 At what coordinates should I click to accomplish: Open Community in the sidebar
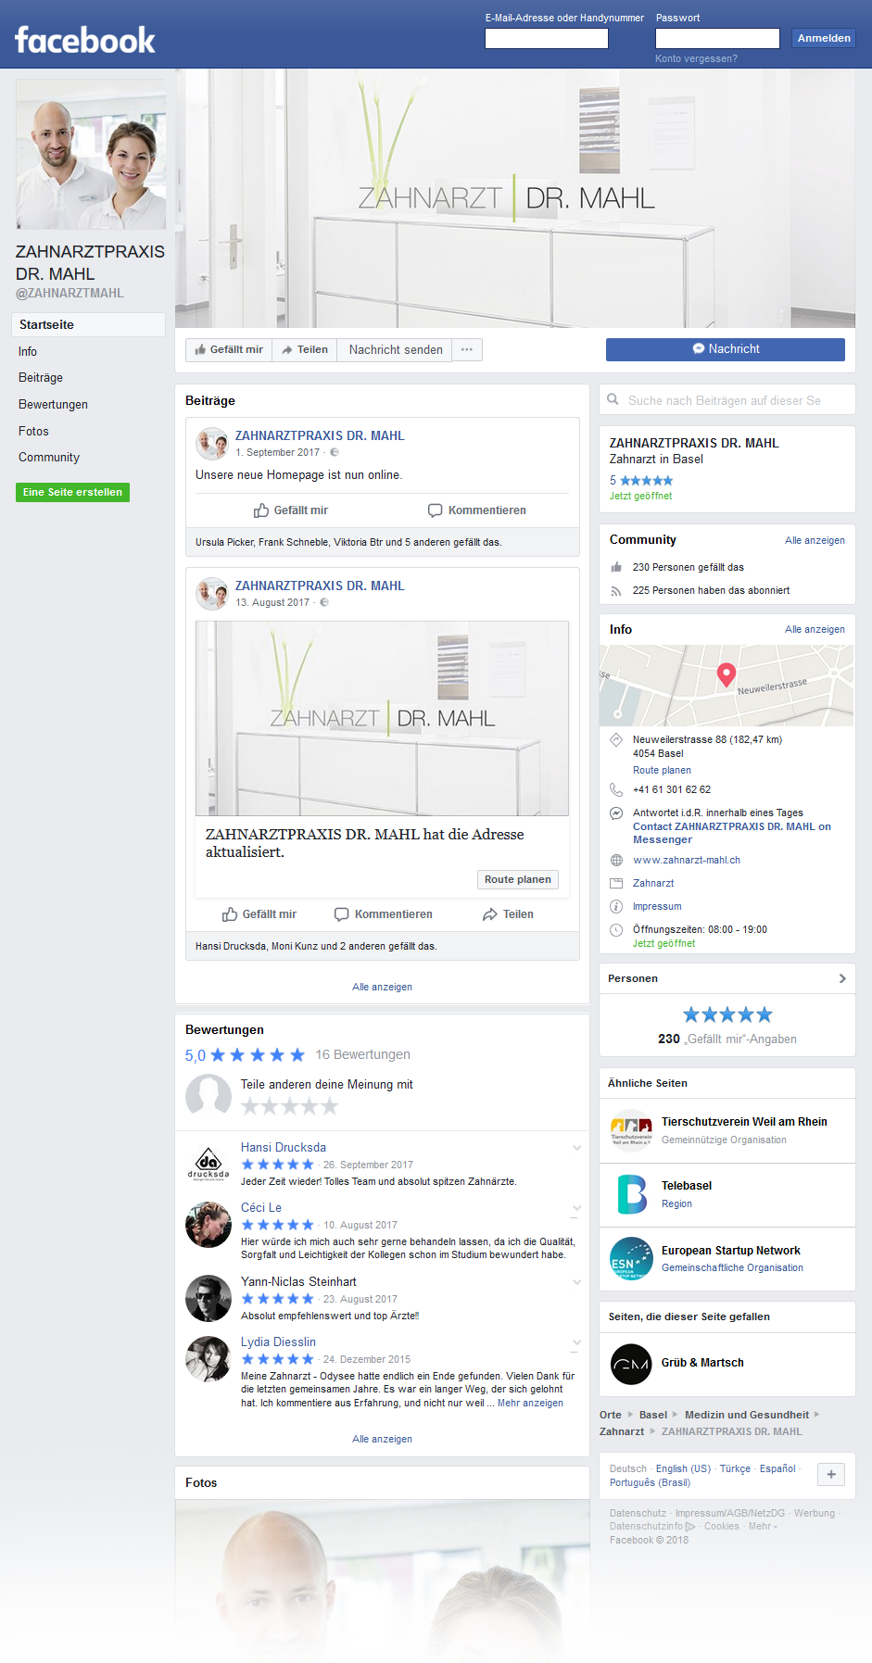(49, 458)
